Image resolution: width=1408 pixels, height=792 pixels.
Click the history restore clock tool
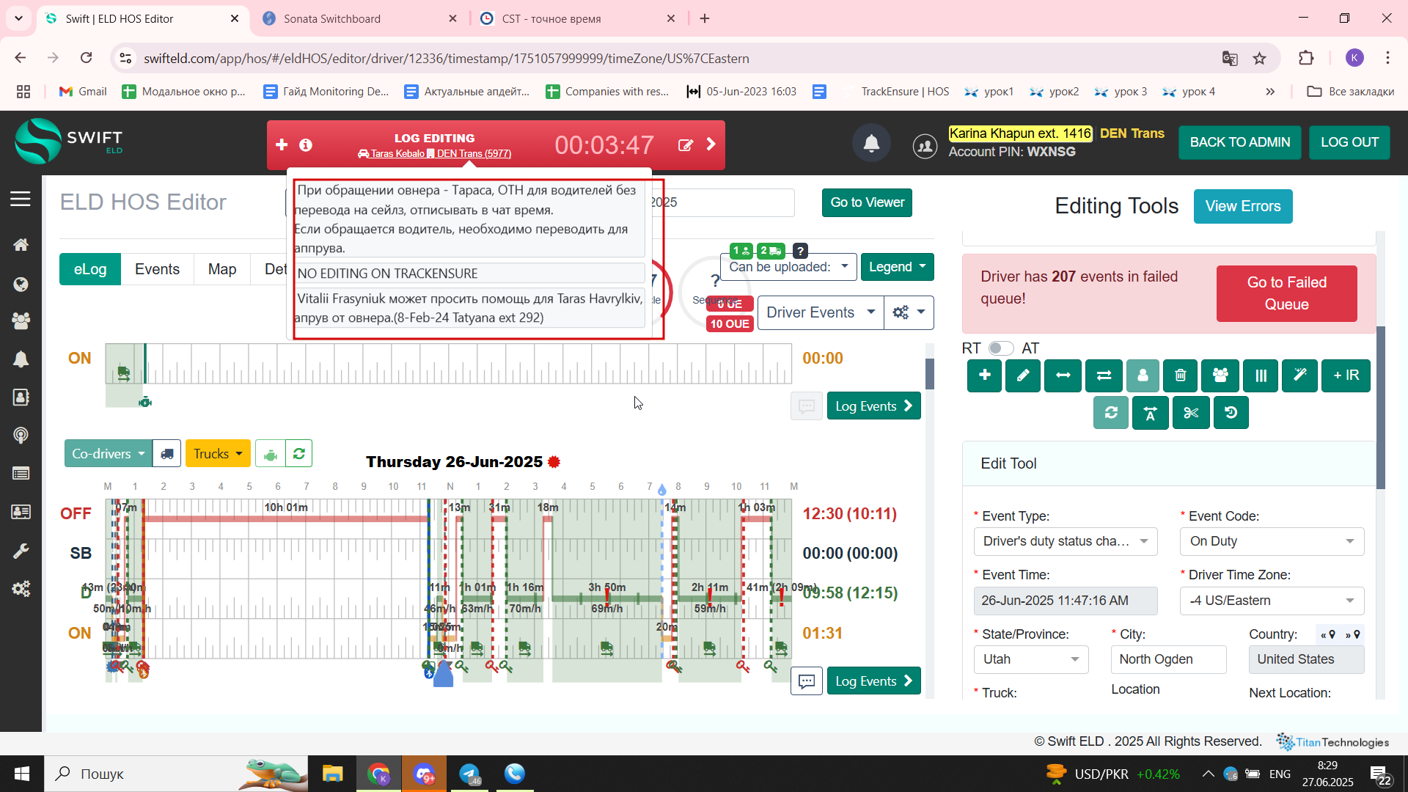[1231, 413]
